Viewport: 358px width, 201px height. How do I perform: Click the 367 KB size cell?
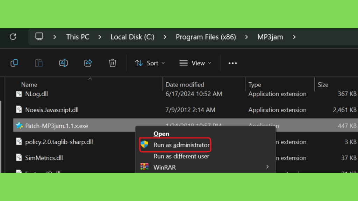[x=347, y=94]
